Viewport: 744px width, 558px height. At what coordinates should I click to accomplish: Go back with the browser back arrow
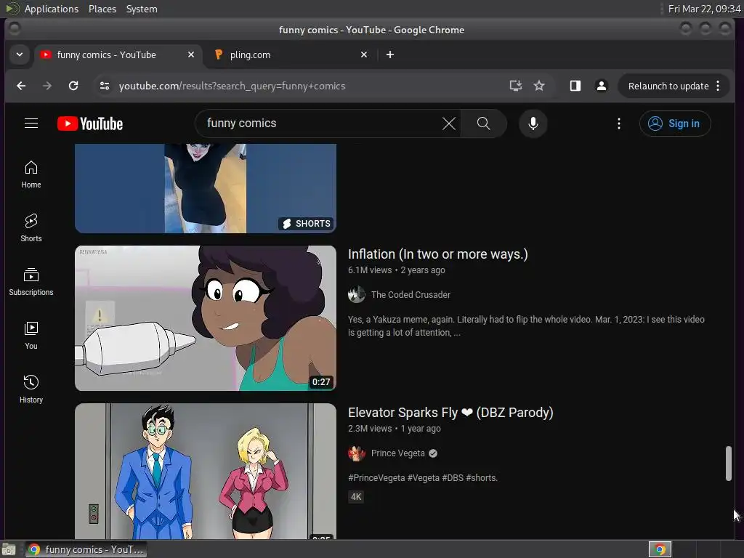point(21,86)
